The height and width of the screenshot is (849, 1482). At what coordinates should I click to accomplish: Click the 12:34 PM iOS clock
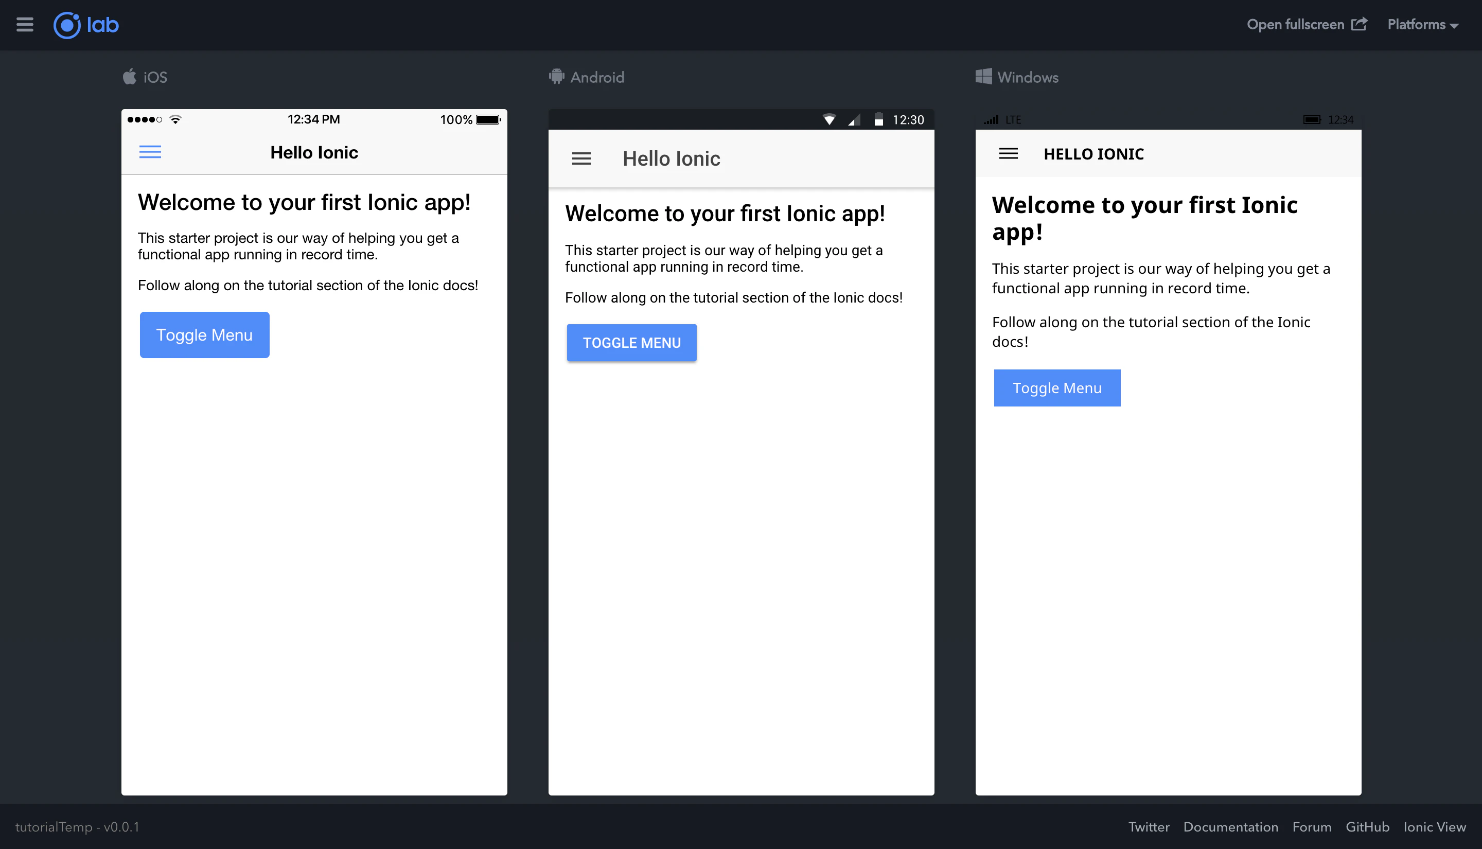click(x=314, y=119)
